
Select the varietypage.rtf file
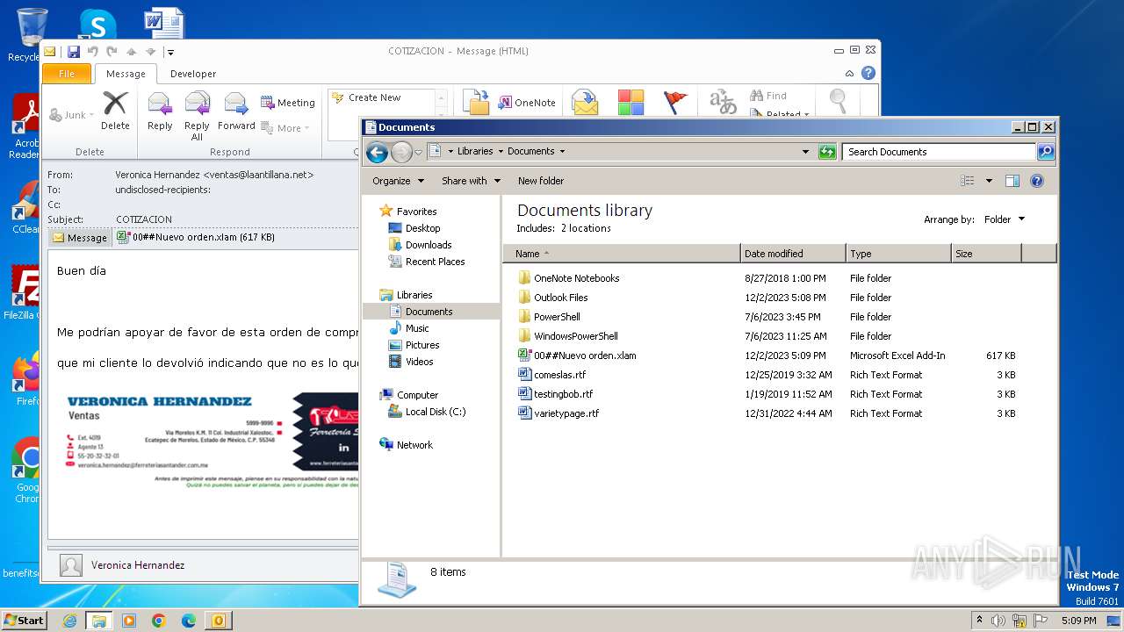(558, 413)
